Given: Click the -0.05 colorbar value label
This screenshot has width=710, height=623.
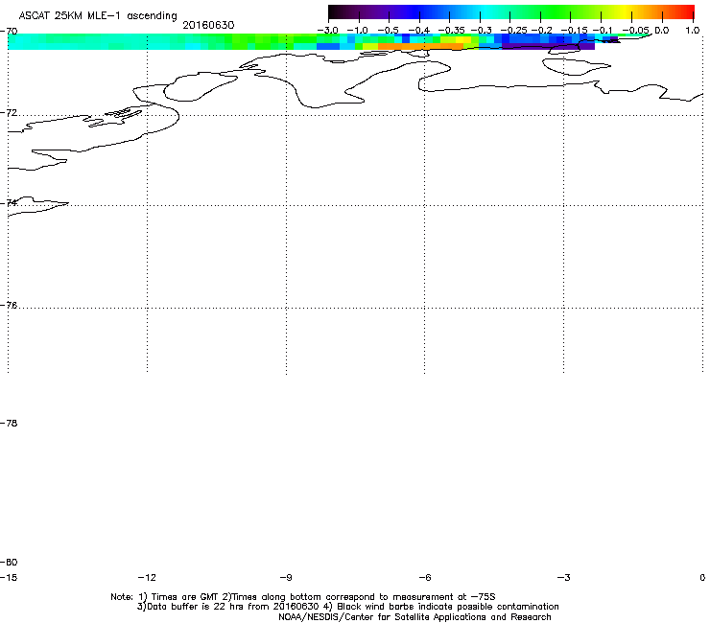Looking at the screenshot, I should 635,31.
